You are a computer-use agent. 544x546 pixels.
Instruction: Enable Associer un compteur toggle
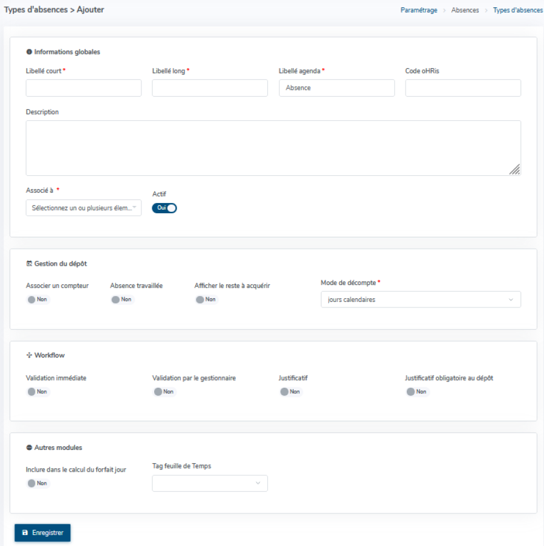click(38, 300)
